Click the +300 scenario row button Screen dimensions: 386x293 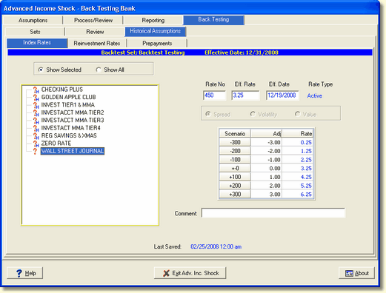(235, 194)
